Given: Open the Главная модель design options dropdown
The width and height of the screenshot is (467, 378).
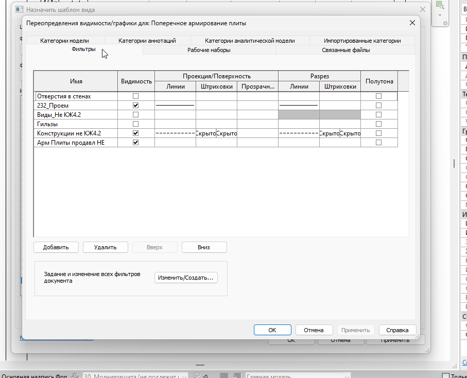Looking at the screenshot, I should click(x=298, y=376).
